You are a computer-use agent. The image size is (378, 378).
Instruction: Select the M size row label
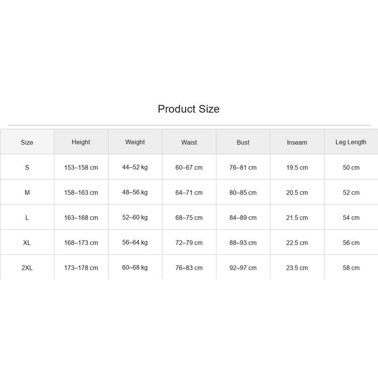click(x=27, y=192)
